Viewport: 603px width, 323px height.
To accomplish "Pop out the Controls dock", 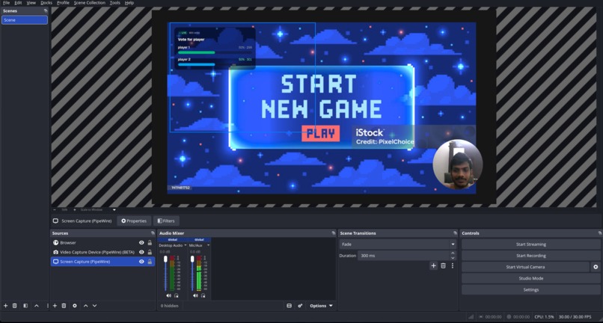I will point(600,233).
